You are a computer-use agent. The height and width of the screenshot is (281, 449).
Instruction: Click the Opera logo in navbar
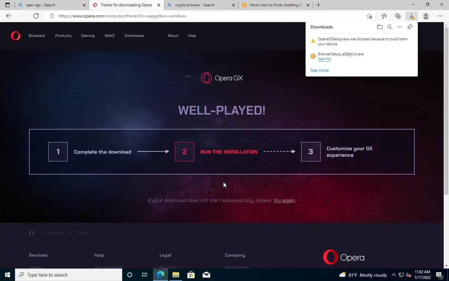point(16,36)
